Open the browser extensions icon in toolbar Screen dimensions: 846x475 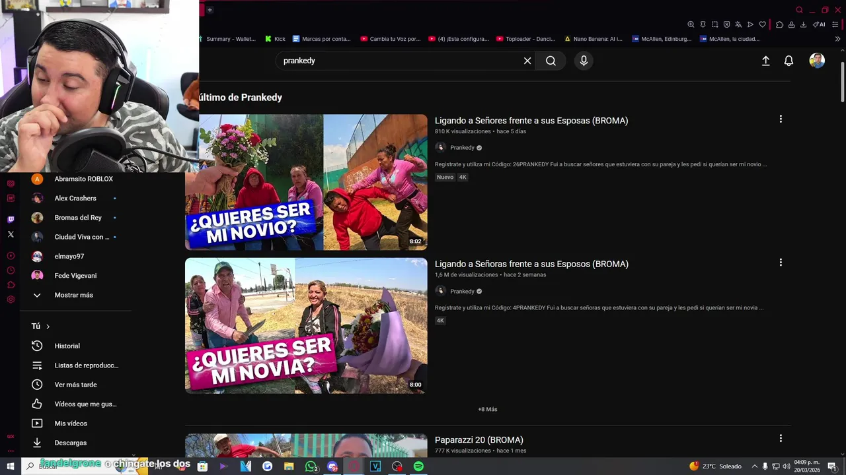pos(779,24)
